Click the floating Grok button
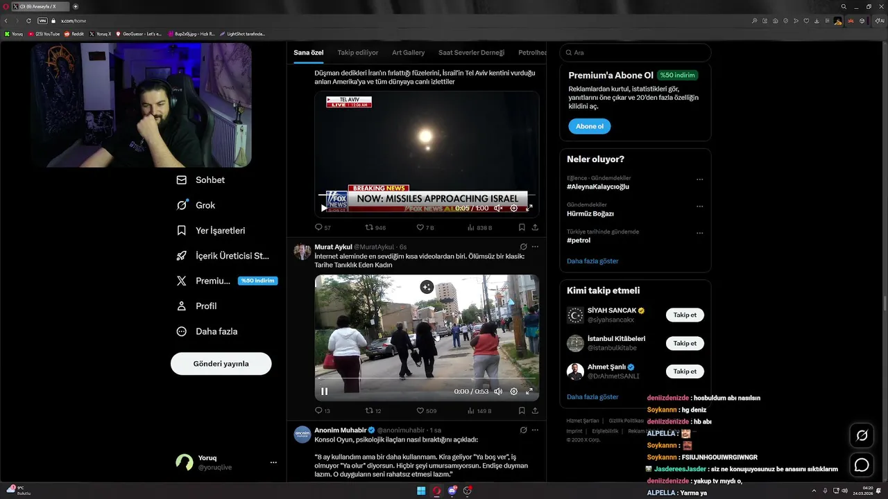 (x=862, y=435)
